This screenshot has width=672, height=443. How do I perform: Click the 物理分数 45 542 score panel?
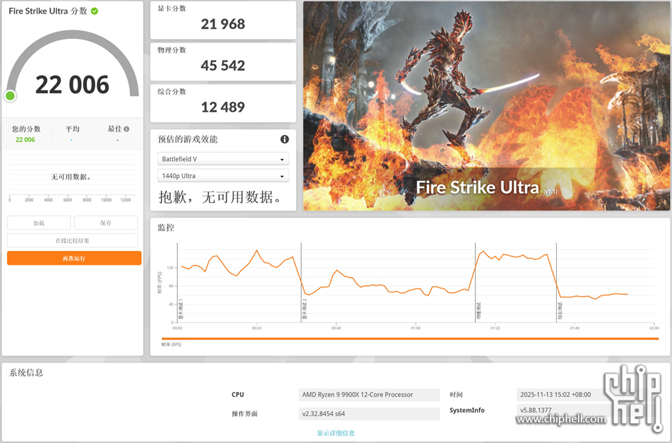pyautogui.click(x=223, y=61)
